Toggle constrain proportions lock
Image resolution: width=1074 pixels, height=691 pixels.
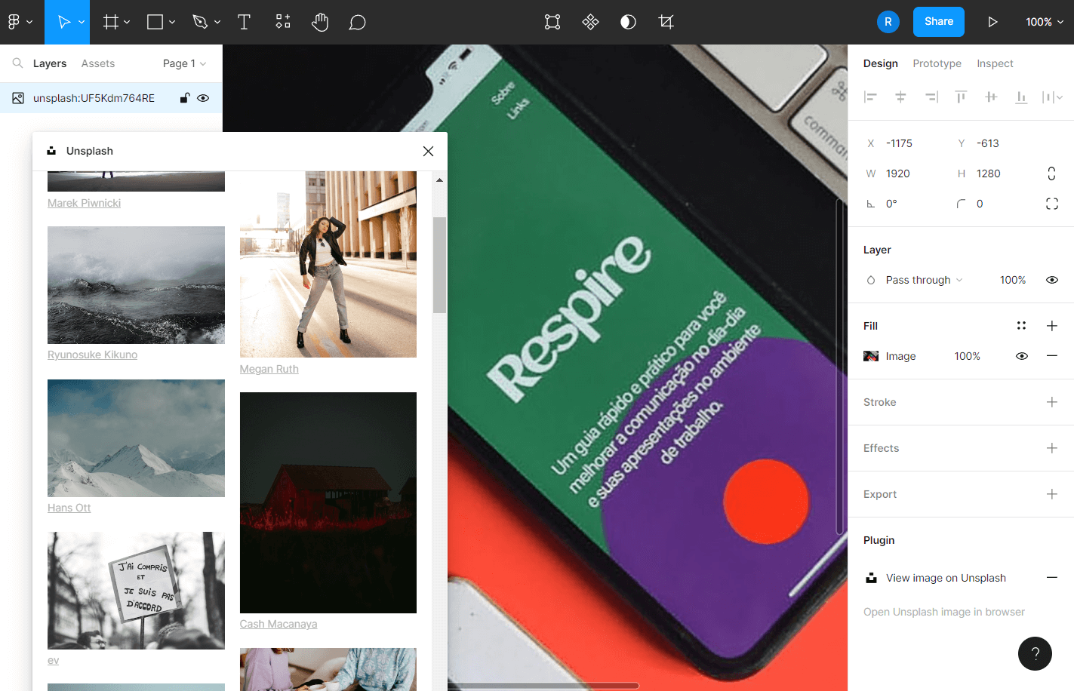(1051, 174)
